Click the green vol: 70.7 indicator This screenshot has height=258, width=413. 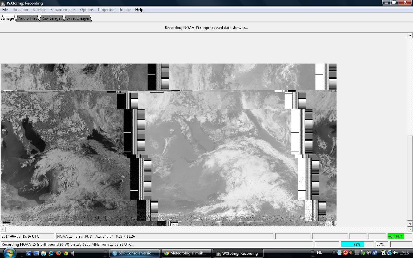tap(396, 236)
